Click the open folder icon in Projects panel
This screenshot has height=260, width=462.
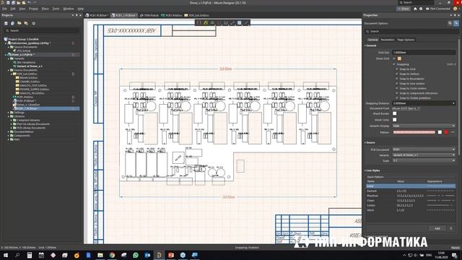pyautogui.click(x=19, y=23)
